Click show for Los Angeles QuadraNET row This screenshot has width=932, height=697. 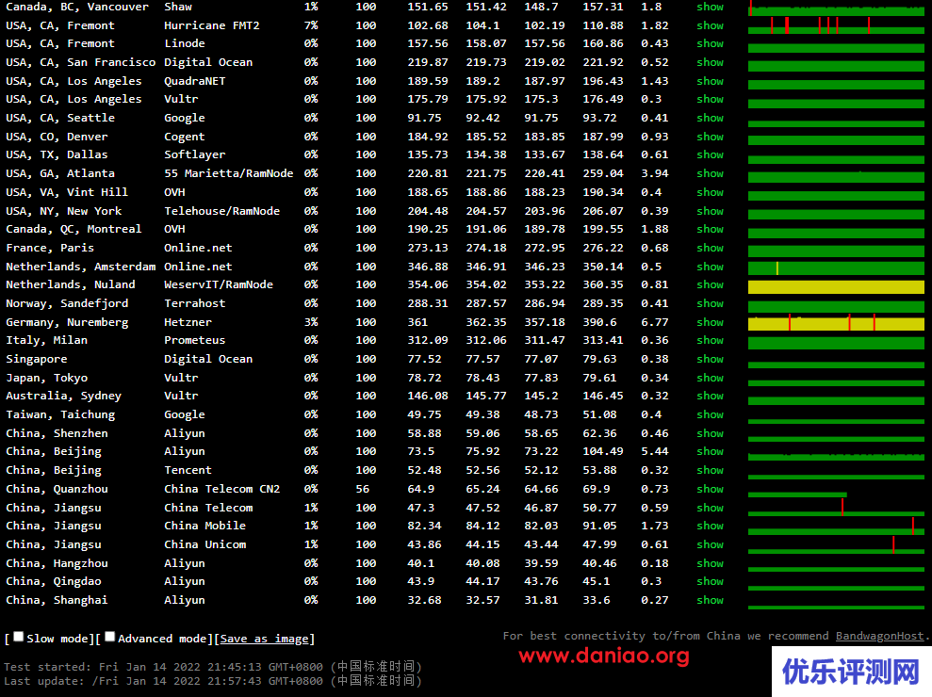point(711,81)
